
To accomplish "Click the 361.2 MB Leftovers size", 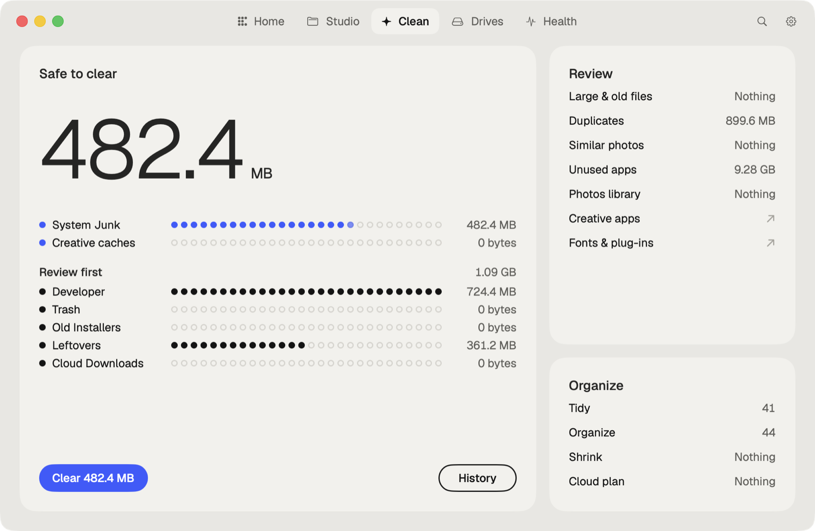I will [491, 345].
